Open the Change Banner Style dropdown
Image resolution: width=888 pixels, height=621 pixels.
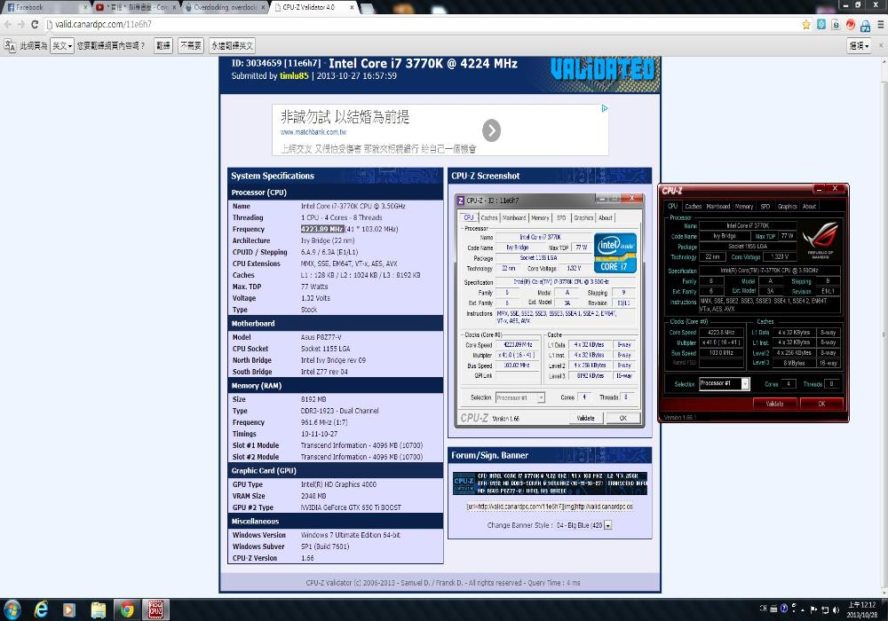583,525
